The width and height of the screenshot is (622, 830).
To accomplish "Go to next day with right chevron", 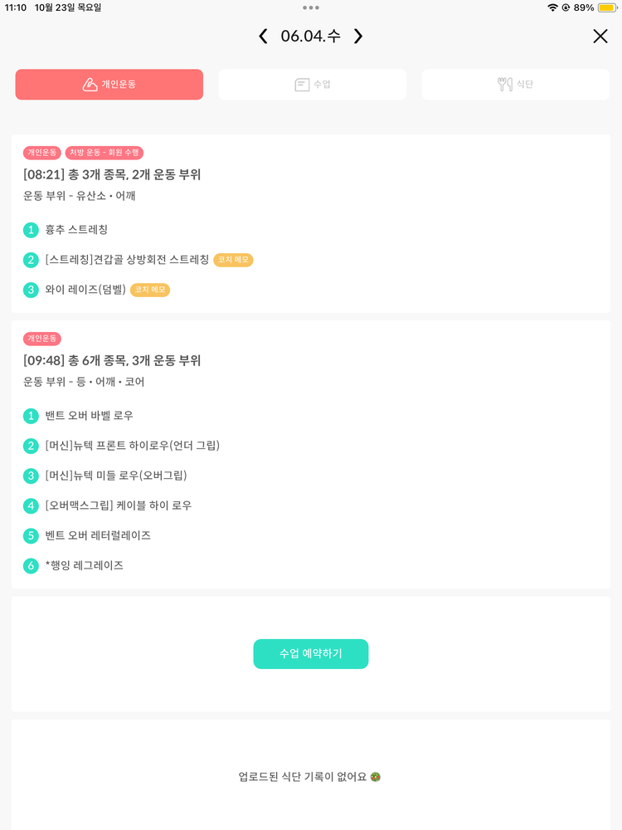I will click(358, 36).
